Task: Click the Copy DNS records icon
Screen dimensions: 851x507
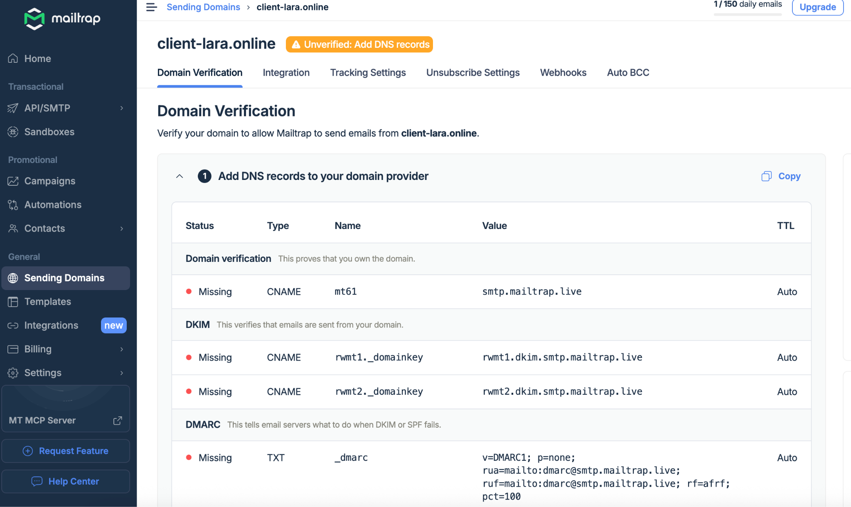Action: (766, 176)
